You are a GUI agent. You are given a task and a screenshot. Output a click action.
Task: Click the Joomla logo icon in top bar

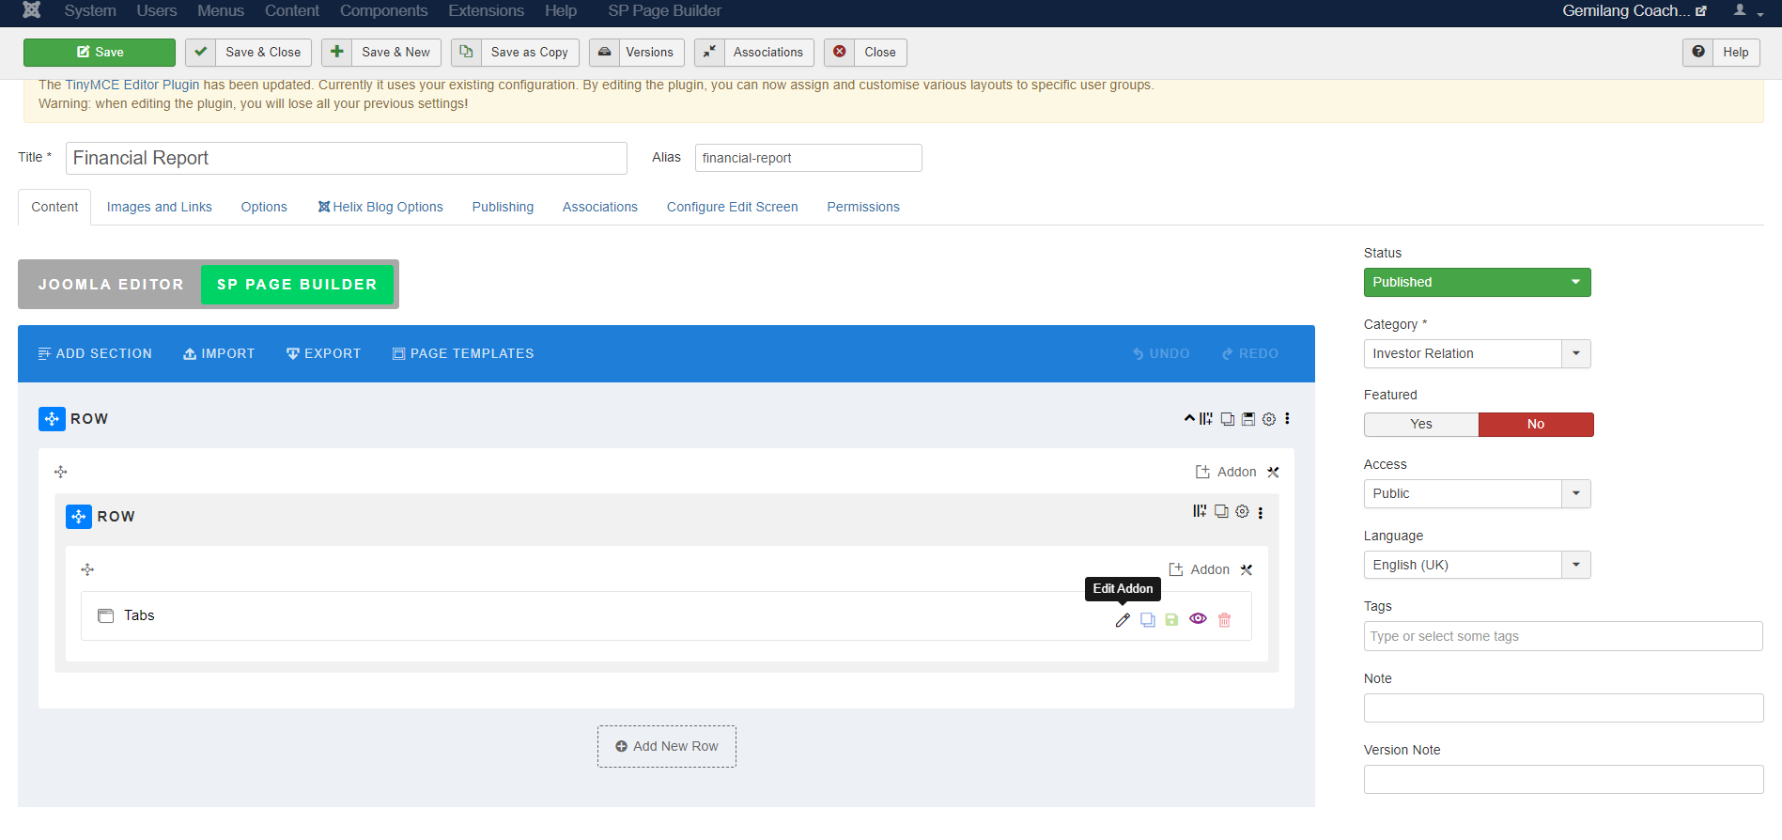point(32,10)
